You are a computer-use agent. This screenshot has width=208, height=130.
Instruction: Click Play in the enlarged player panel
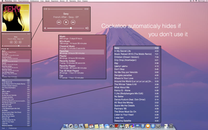click(66, 22)
